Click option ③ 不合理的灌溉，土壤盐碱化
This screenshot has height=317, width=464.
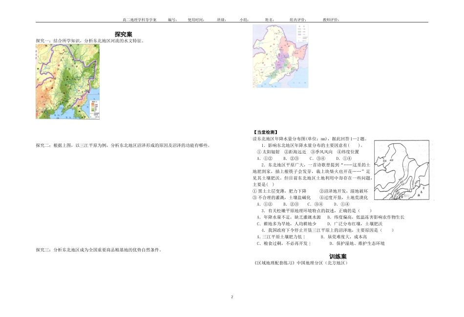point(282,198)
